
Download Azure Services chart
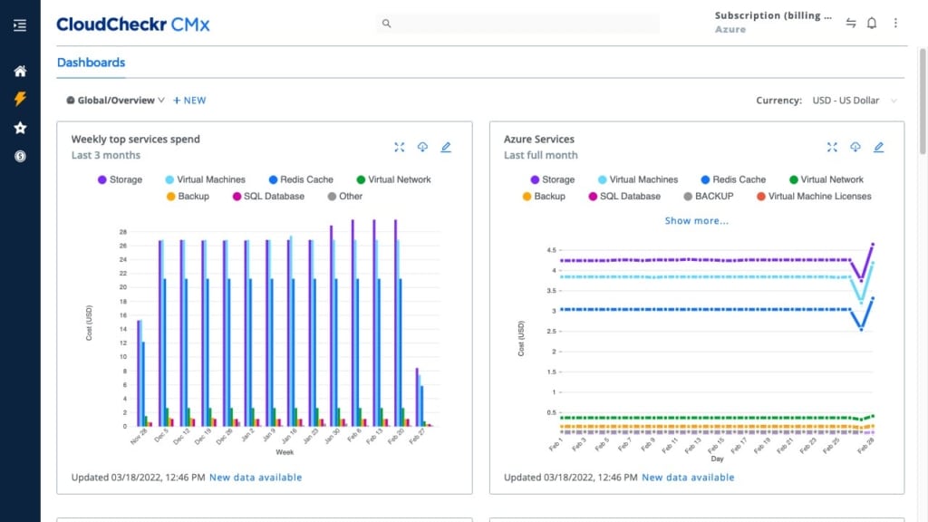tap(855, 147)
